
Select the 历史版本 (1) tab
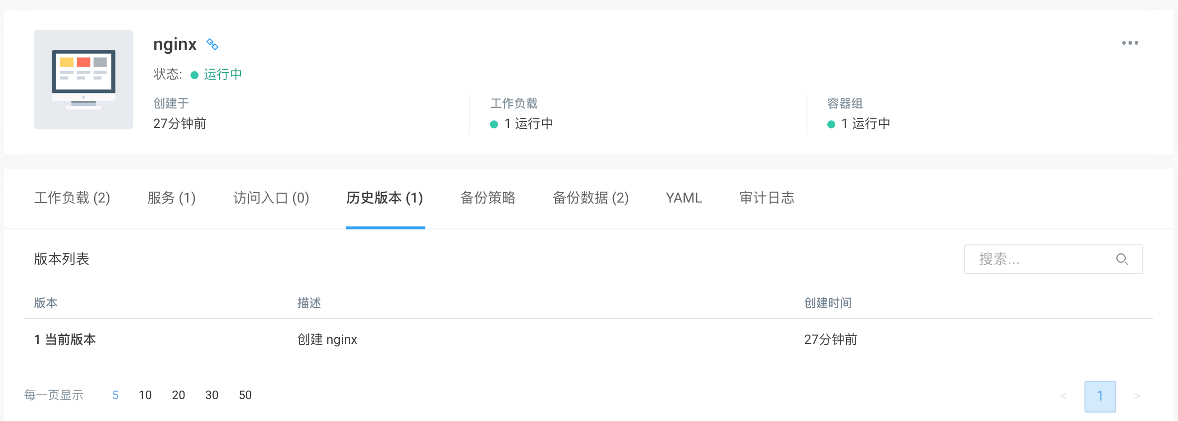pos(385,198)
